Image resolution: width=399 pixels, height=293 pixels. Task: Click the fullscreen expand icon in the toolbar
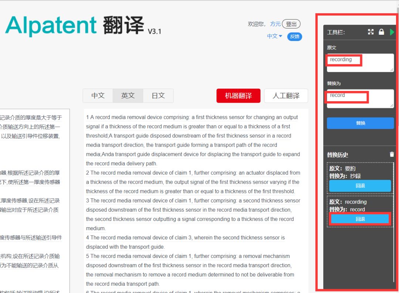pyautogui.click(x=371, y=32)
